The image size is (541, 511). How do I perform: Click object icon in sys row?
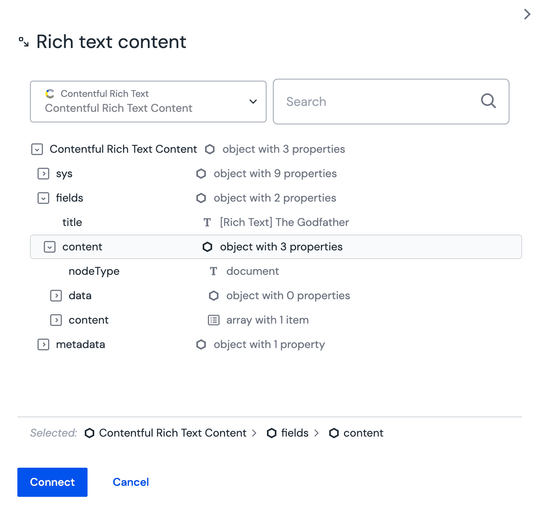coord(201,174)
